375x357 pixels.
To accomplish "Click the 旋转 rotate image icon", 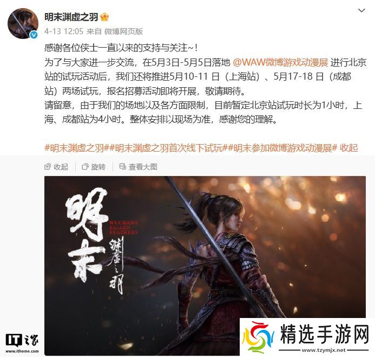I will coord(85,167).
